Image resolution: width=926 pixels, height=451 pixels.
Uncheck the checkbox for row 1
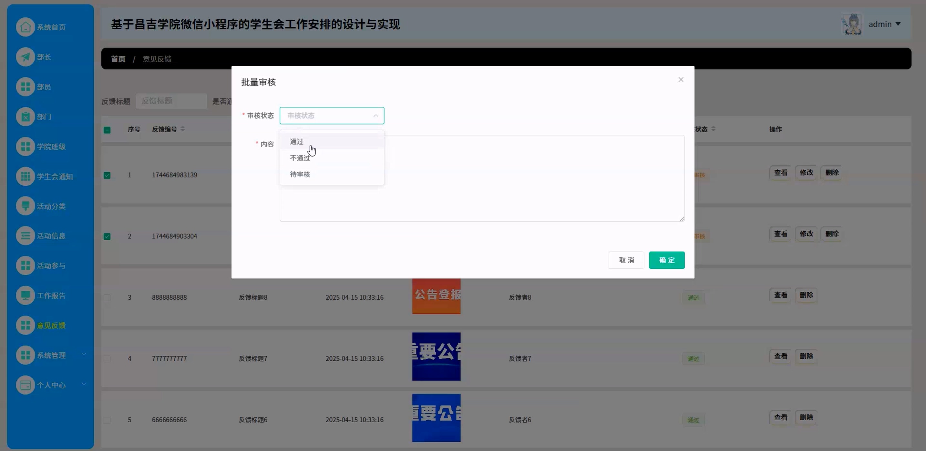coord(107,175)
